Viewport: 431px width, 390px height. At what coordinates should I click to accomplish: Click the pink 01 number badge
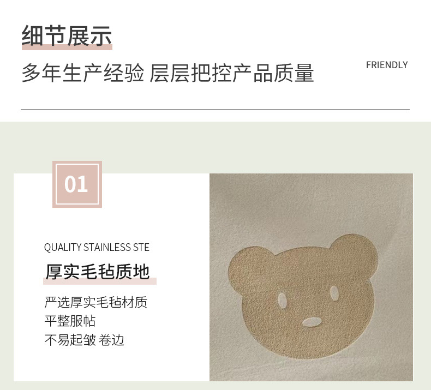pyautogui.click(x=77, y=184)
